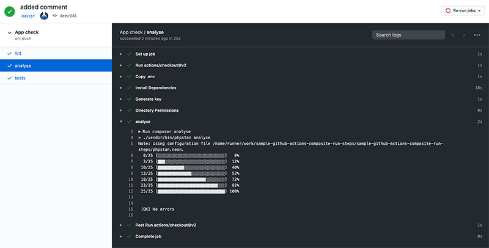Click the master branch label

28,16
